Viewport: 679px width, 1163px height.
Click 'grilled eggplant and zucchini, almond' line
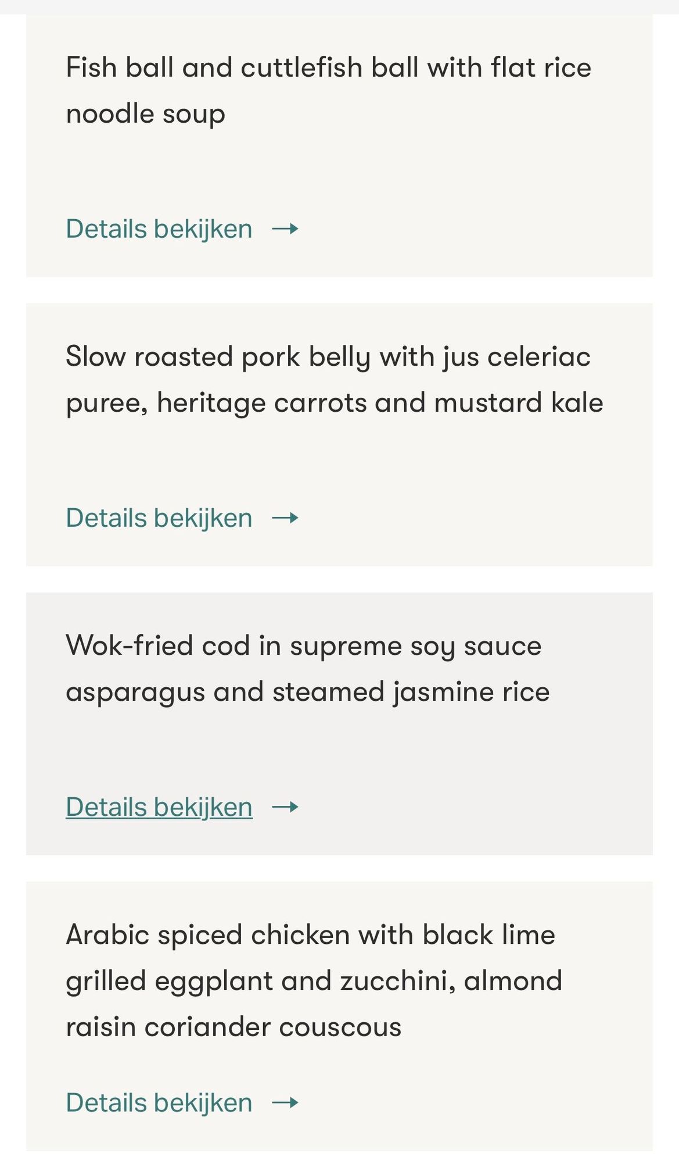pyautogui.click(x=314, y=981)
